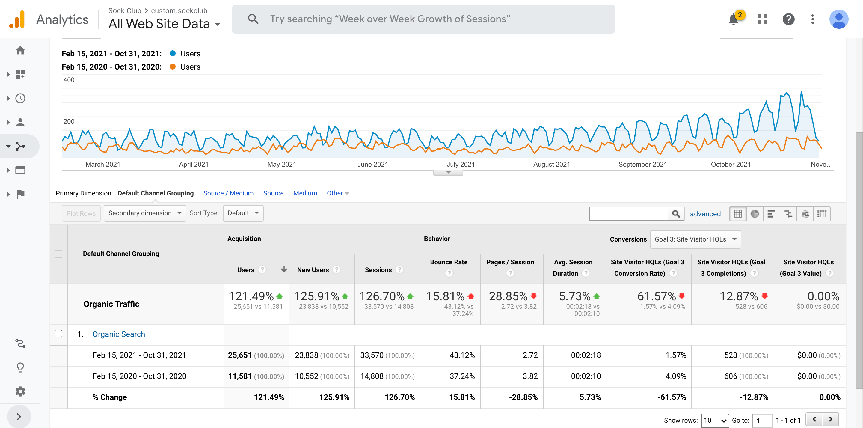Open the notifications bell
The image size is (863, 428).
click(x=733, y=19)
